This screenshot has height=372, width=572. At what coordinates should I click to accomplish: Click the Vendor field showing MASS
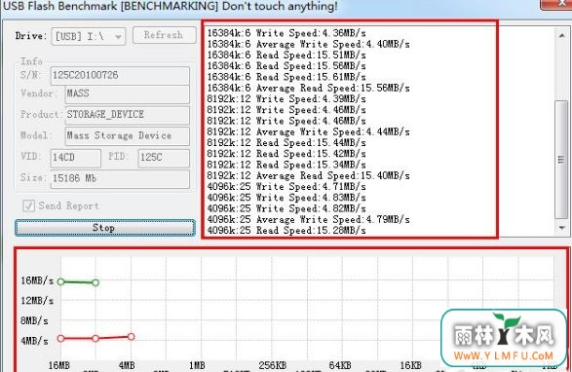pos(127,94)
